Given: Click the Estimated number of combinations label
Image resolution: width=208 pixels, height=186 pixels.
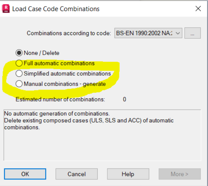Looking at the screenshot, I should click(60, 100).
